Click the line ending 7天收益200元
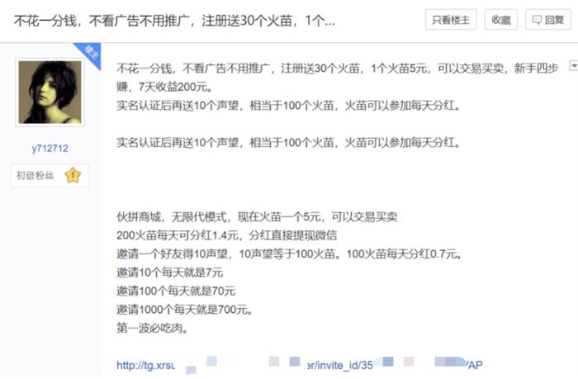 coord(164,87)
